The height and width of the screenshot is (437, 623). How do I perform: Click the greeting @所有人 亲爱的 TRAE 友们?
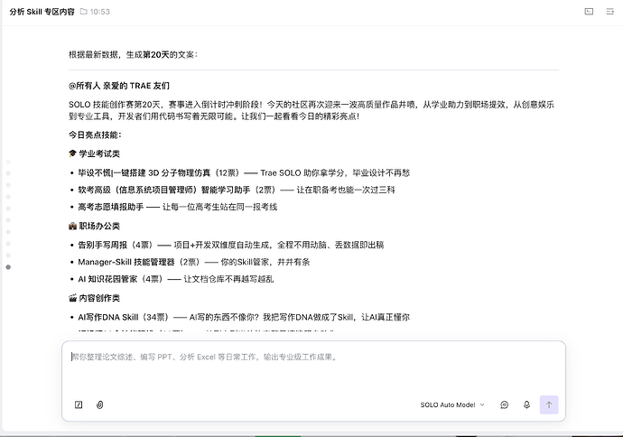click(x=119, y=86)
